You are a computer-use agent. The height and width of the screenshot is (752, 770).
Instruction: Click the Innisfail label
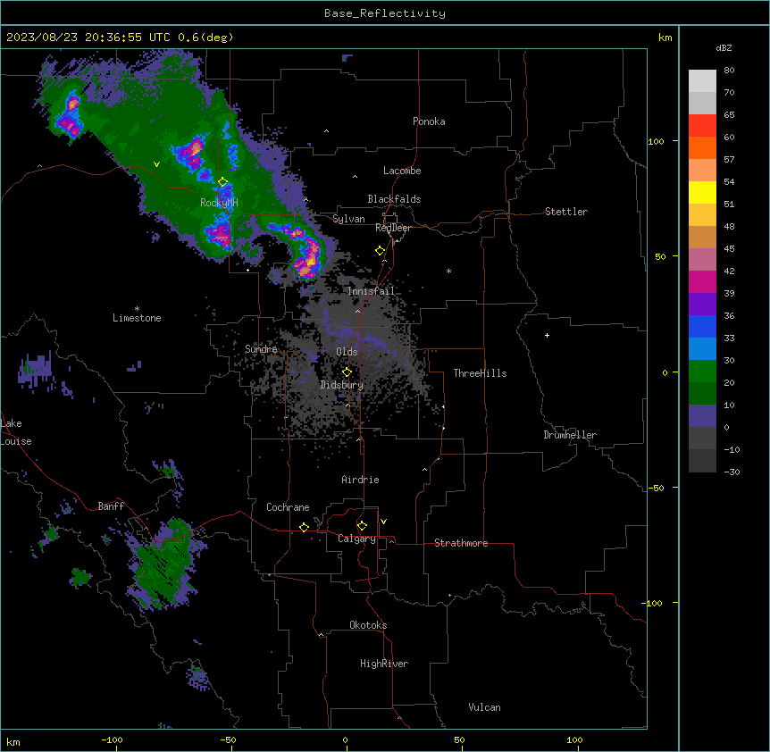[x=372, y=291]
